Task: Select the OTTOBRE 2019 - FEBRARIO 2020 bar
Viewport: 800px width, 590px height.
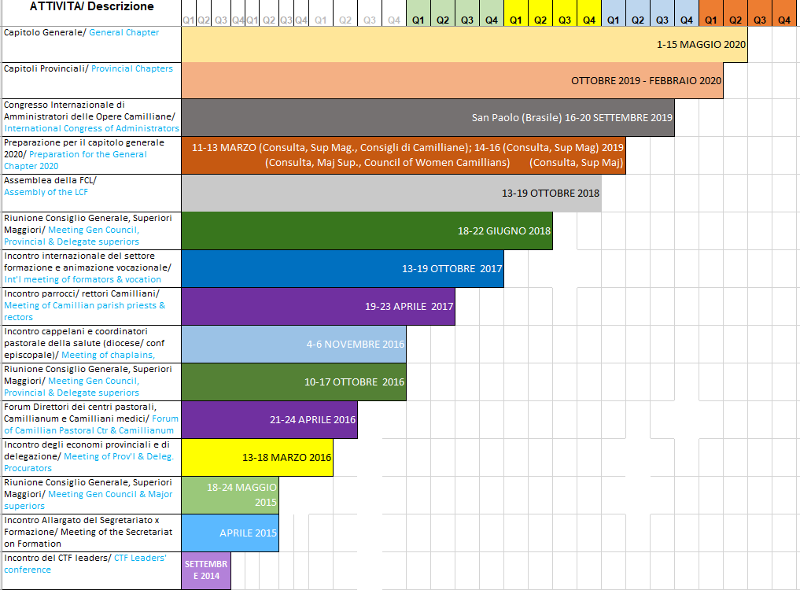Action: (452, 80)
